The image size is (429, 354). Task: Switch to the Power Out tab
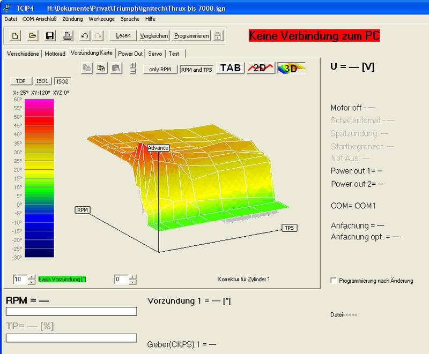click(130, 54)
